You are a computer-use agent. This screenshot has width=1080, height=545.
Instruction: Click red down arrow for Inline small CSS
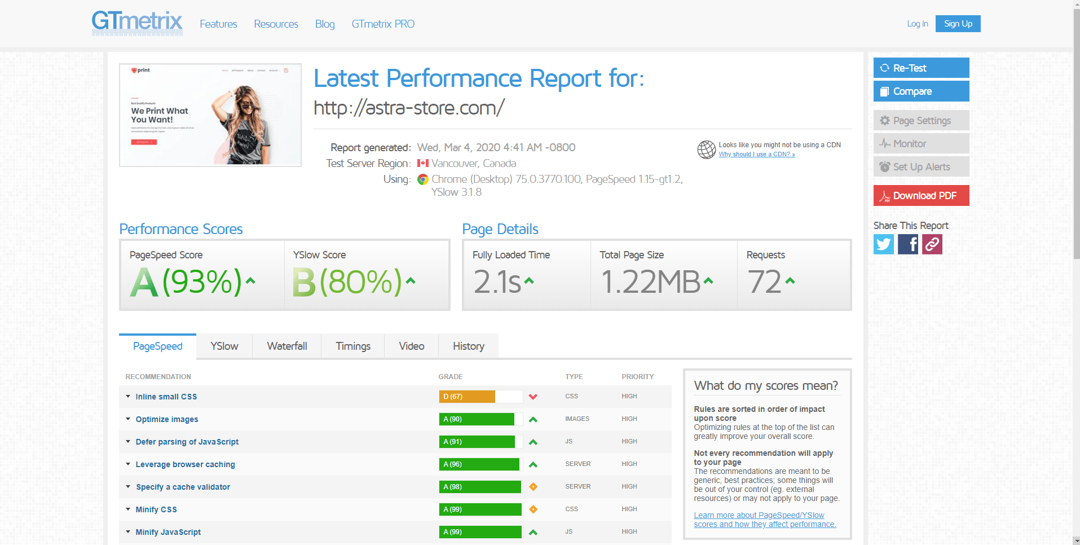point(533,397)
